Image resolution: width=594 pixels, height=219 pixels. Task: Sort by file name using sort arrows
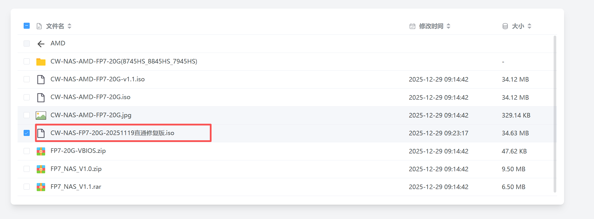69,26
